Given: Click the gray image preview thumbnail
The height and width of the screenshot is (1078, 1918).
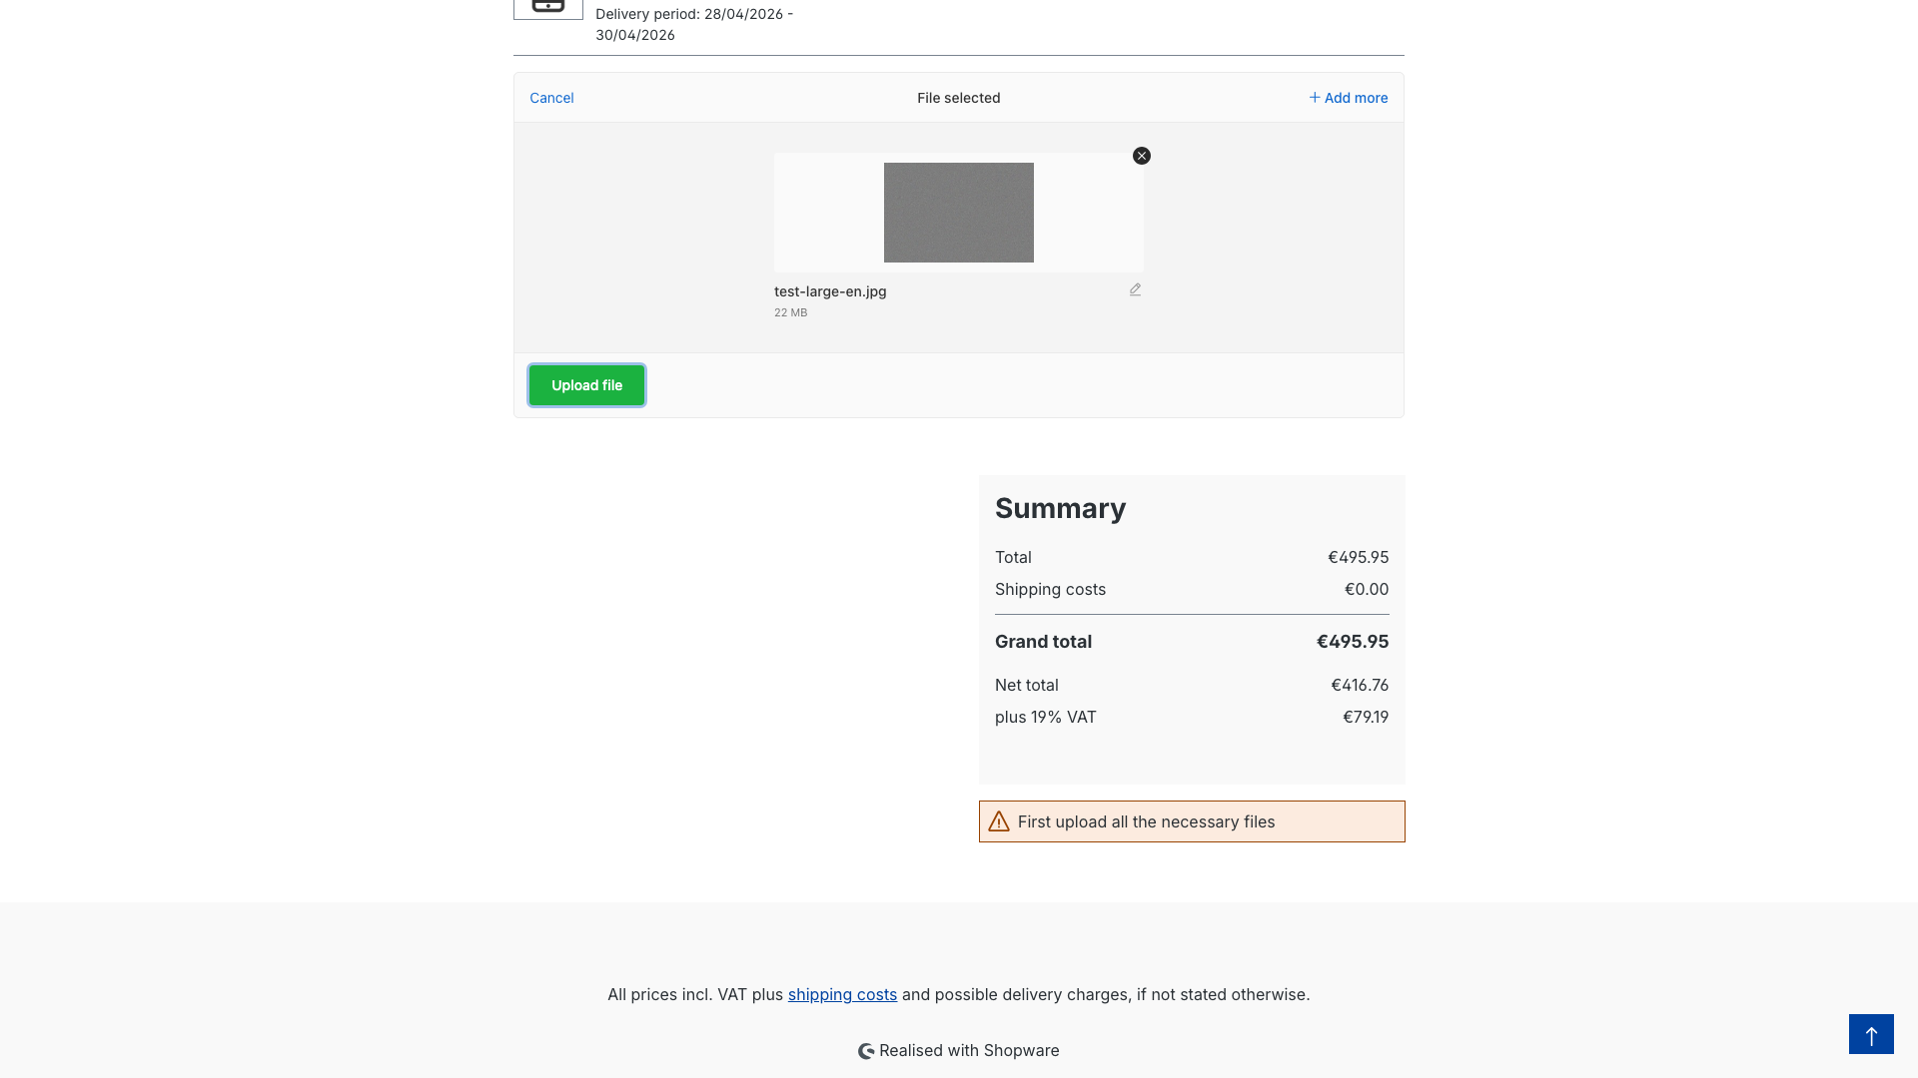Looking at the screenshot, I should coord(959,213).
